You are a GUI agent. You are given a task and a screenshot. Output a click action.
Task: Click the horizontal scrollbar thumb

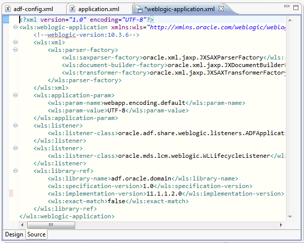tap(51, 225)
